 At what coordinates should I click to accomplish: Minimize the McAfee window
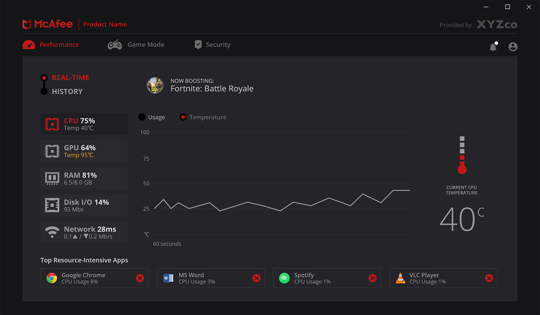click(x=486, y=7)
